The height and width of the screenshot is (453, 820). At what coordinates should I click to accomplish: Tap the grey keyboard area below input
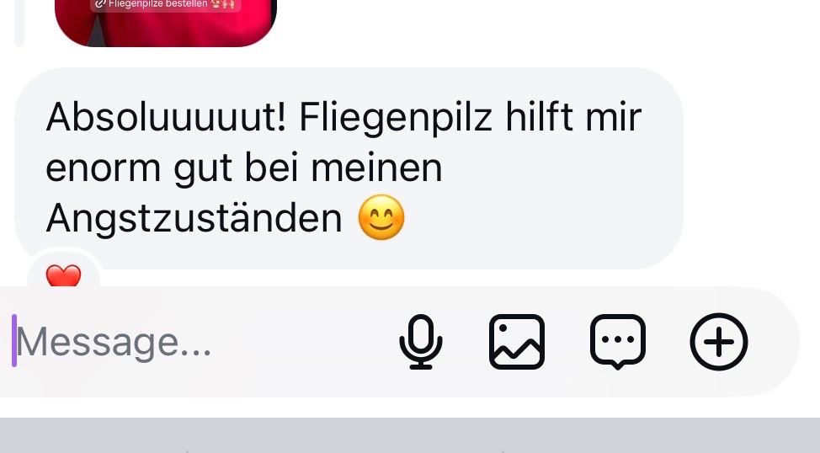(410, 435)
